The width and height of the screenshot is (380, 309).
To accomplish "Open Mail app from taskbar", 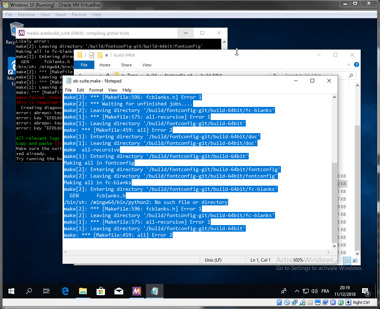I will click(119, 291).
